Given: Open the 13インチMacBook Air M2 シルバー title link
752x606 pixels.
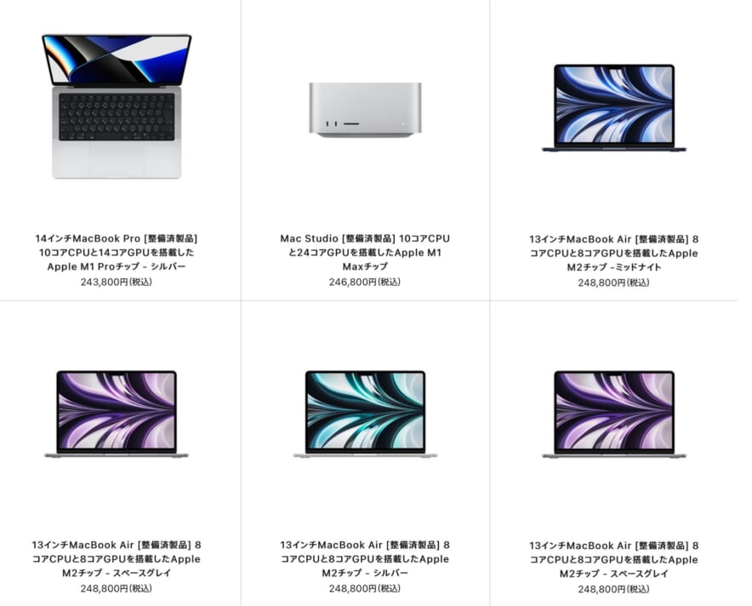Looking at the screenshot, I should (365, 559).
